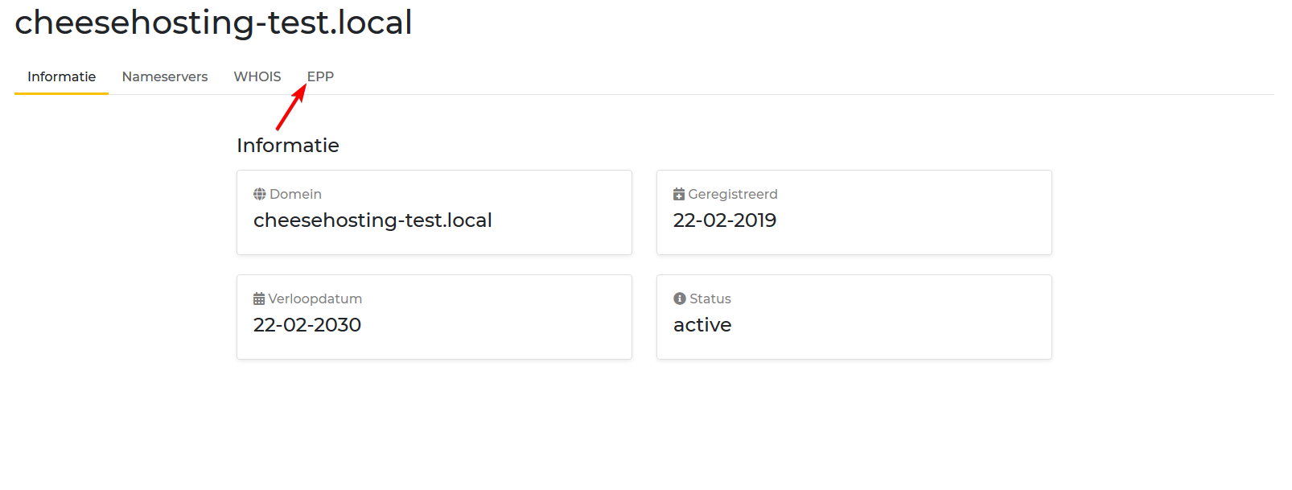Click the globe icon beside Domein
The image size is (1292, 490).
point(259,194)
